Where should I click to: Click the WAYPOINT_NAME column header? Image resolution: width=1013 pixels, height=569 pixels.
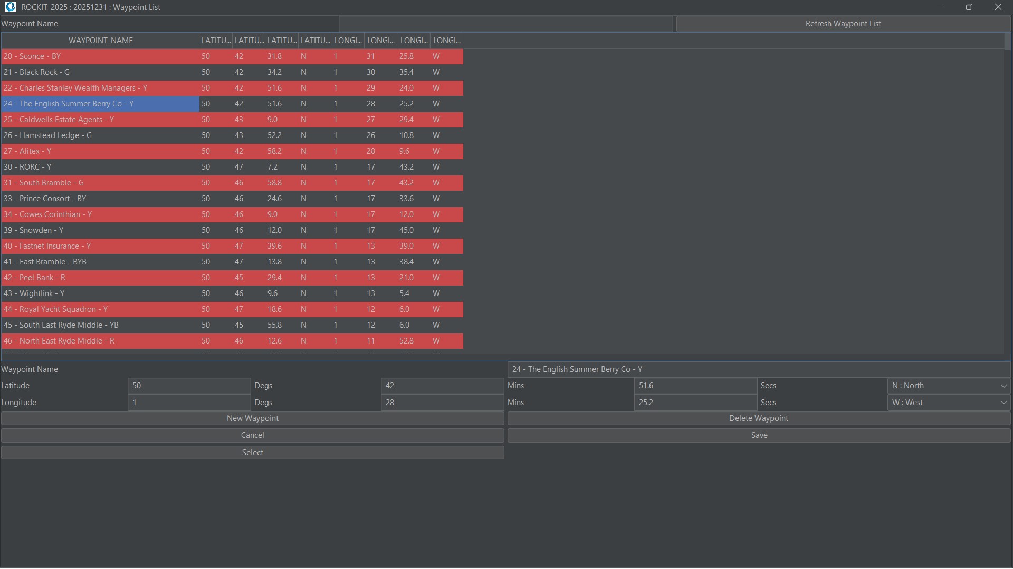point(100,41)
